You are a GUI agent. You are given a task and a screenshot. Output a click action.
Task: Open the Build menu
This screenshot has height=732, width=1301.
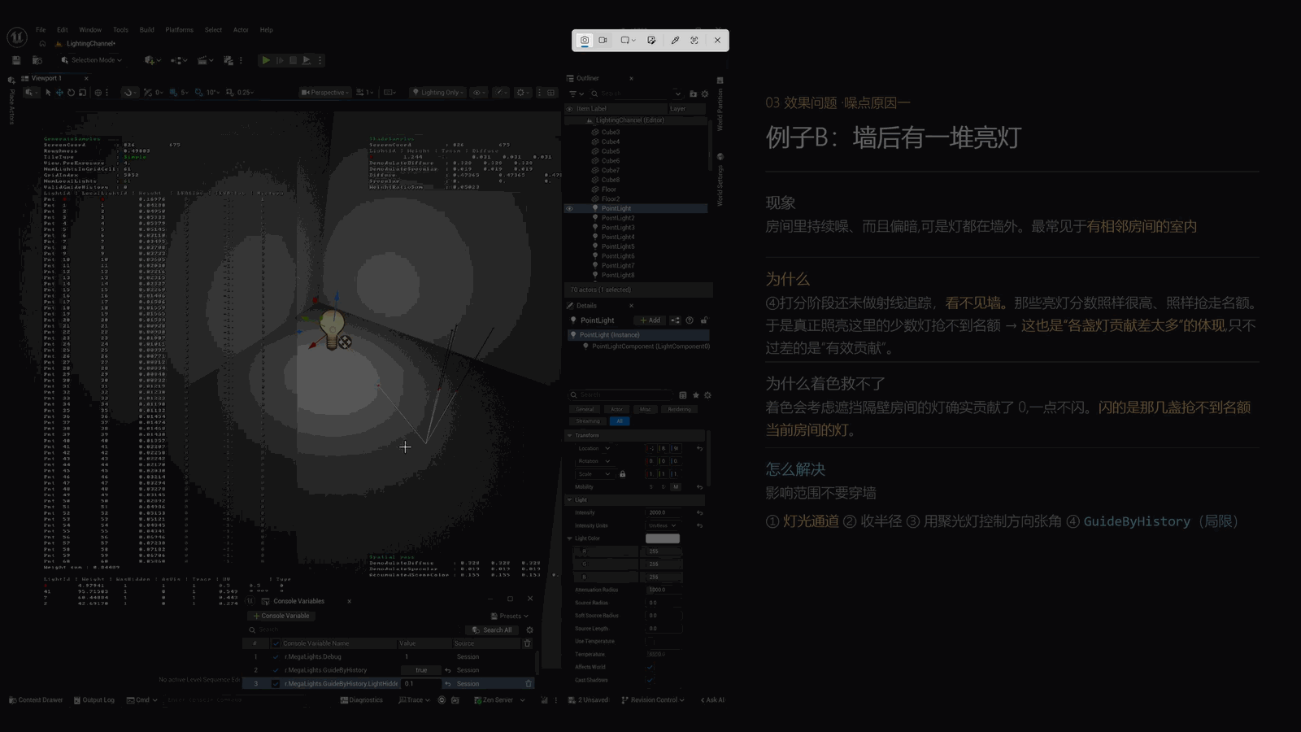(x=146, y=30)
